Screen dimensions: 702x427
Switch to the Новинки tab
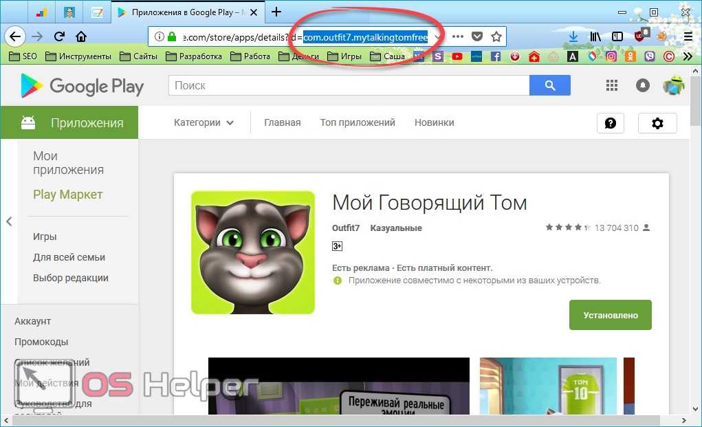[434, 123]
